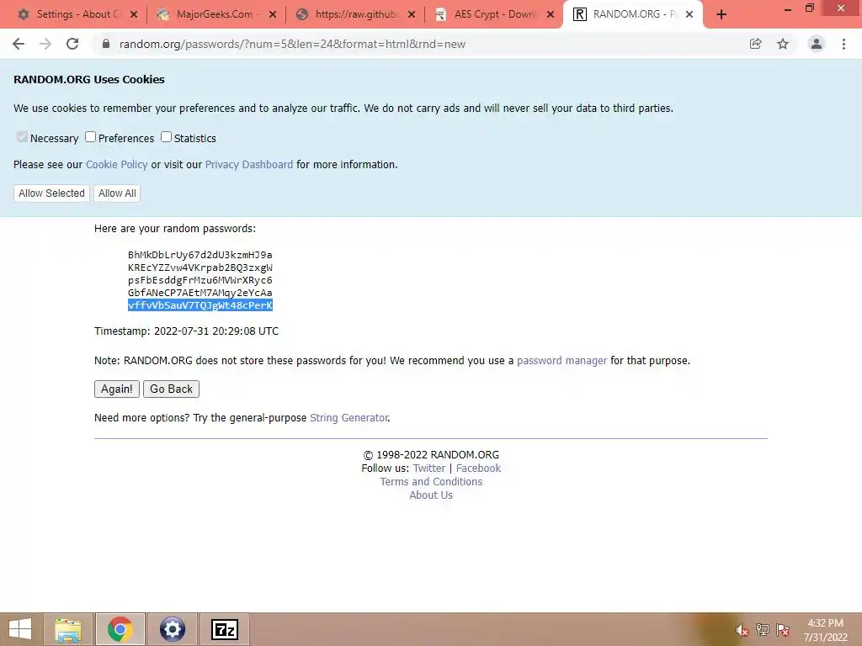The width and height of the screenshot is (862, 646).
Task: Reload the random.org page
Action: coord(72,44)
